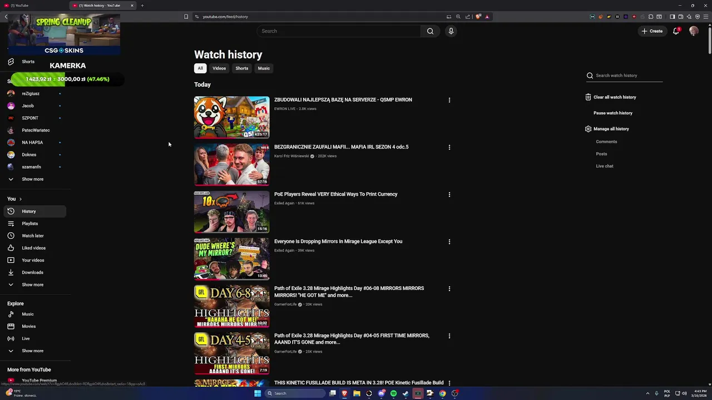Expand the You section Show more
712x400 pixels.
point(32,284)
